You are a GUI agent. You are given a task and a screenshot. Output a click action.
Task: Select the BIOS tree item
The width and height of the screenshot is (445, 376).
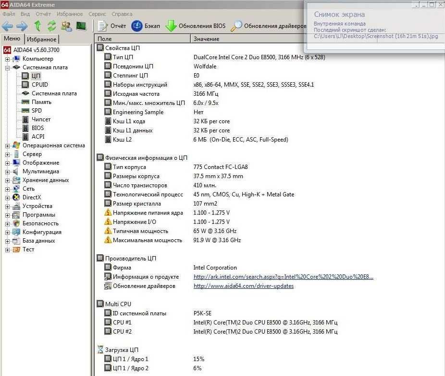37,128
